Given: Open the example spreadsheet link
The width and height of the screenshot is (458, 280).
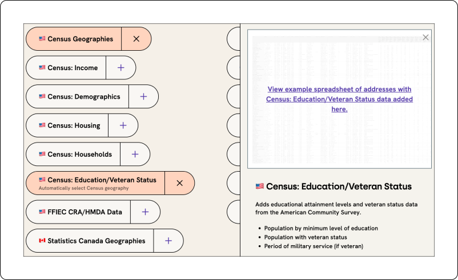Looking at the screenshot, I should 339,99.
